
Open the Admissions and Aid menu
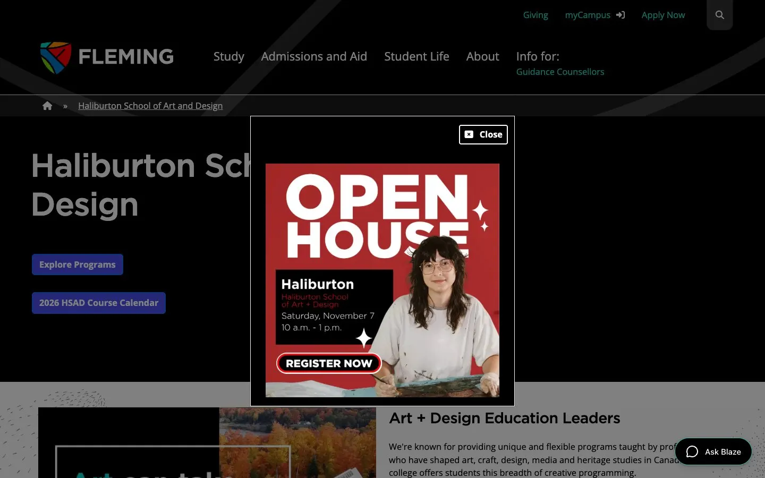(x=314, y=56)
